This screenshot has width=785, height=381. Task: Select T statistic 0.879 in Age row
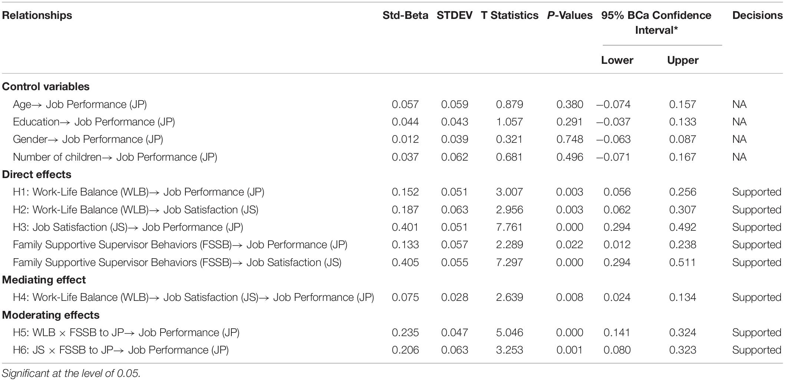509,105
